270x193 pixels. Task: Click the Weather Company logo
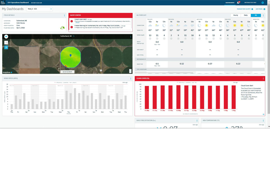point(3,3)
